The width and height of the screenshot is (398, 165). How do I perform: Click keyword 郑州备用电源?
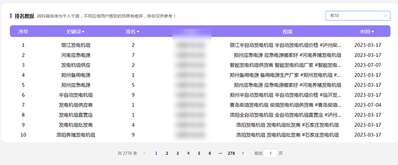click(x=76, y=75)
